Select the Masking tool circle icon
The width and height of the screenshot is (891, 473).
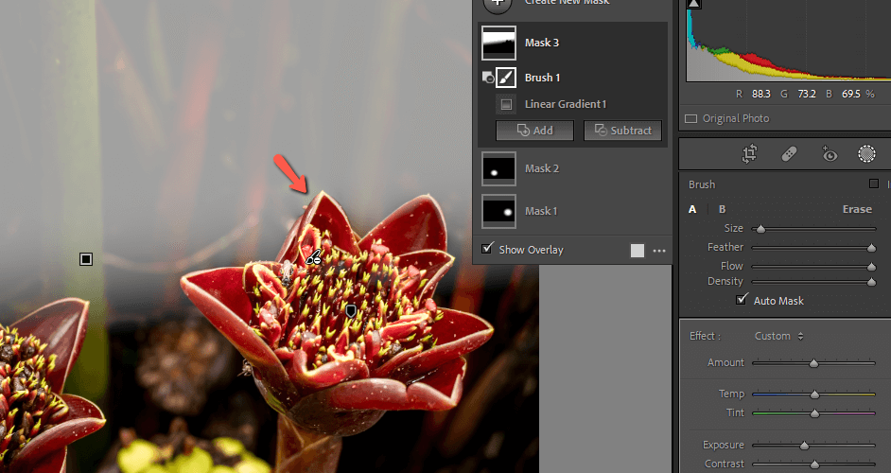pos(866,153)
